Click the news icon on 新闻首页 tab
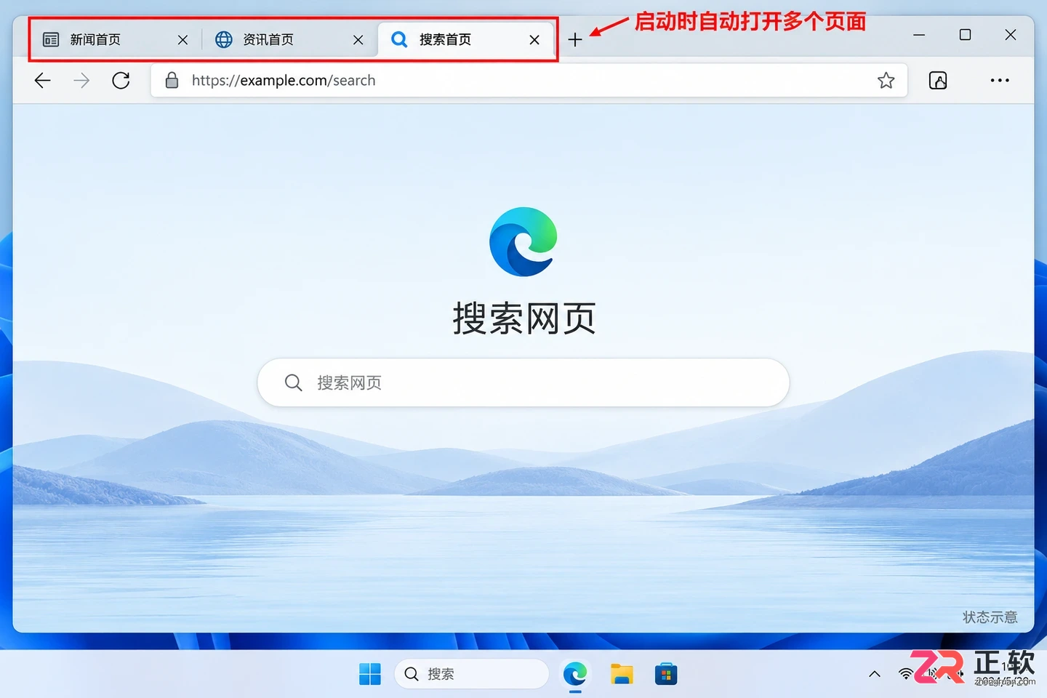 (x=51, y=39)
